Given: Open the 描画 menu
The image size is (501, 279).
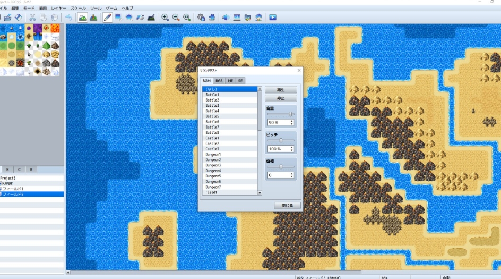Looking at the screenshot, I should coord(43,8).
